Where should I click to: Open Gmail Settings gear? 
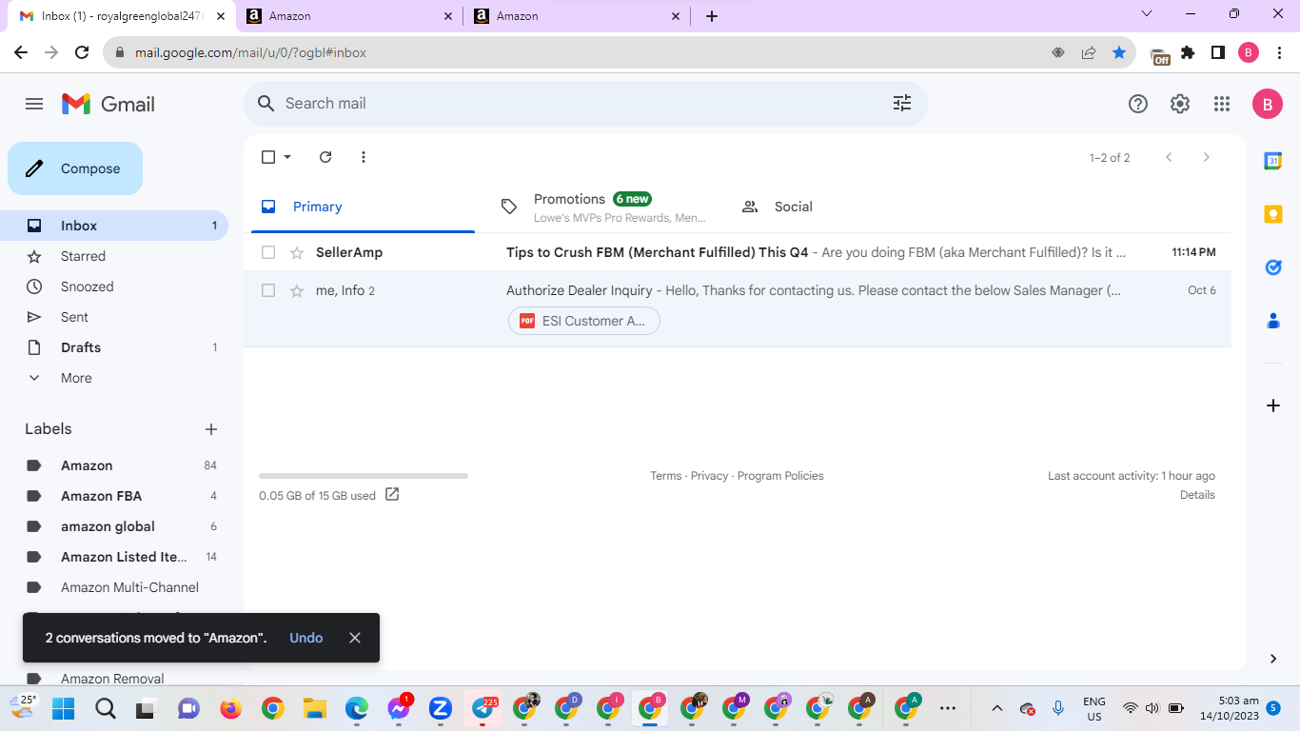click(1180, 105)
